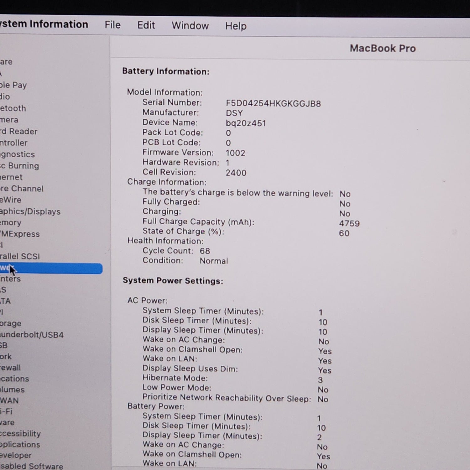Select Disc Burning in the sidebar
This screenshot has height=470, width=470.
point(19,166)
